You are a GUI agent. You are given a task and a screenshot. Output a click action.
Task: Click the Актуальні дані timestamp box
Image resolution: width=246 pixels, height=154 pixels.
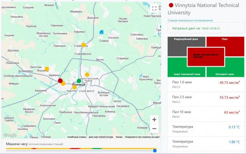(206, 28)
